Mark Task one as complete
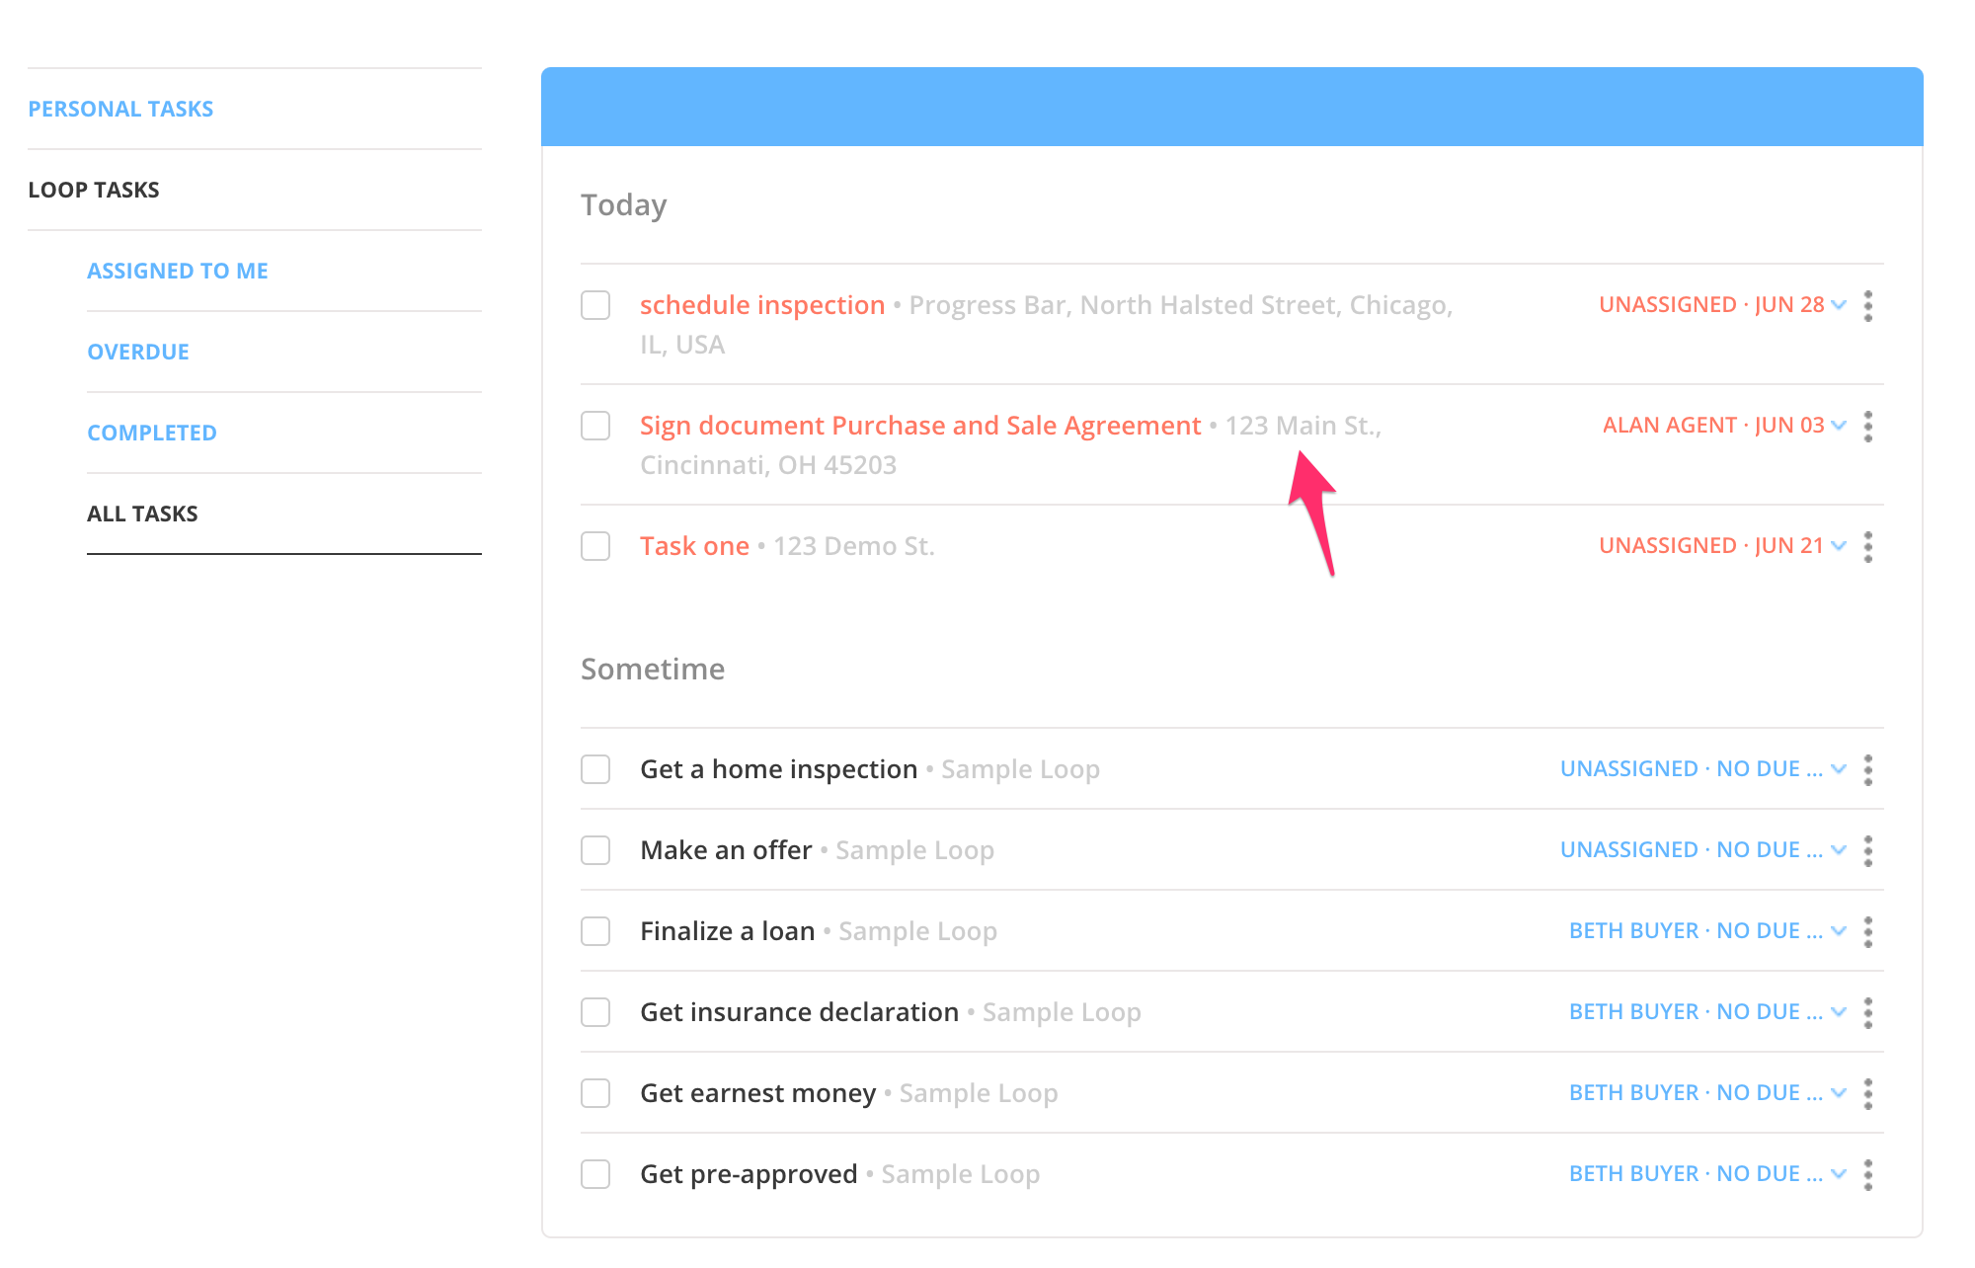Image resolution: width=1975 pixels, height=1268 pixels. point(595,546)
